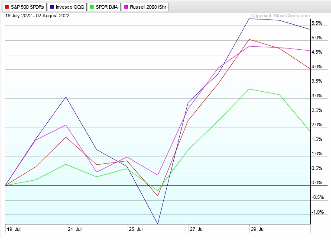Screen dimensions: 331x243
Task: Toggle the Invesco QQQ legend button
Action: [x=67, y=7]
